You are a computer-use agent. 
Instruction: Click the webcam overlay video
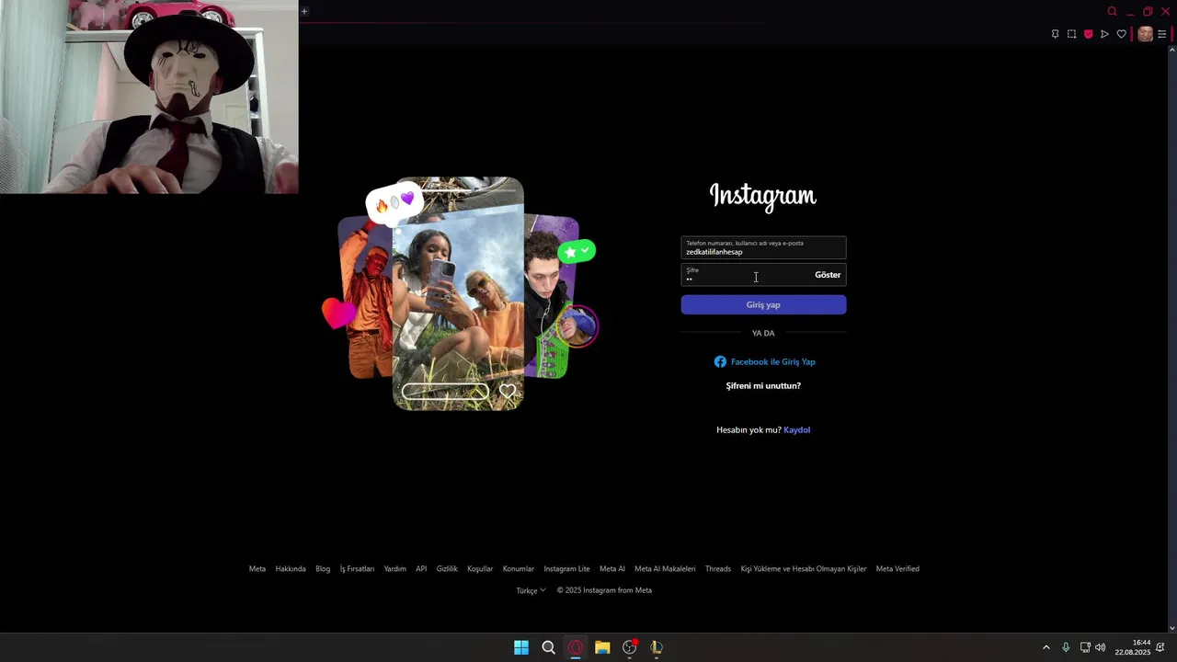149,97
